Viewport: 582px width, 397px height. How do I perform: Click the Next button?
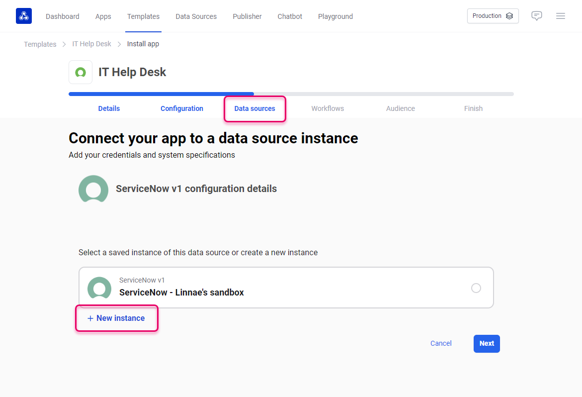tap(487, 344)
